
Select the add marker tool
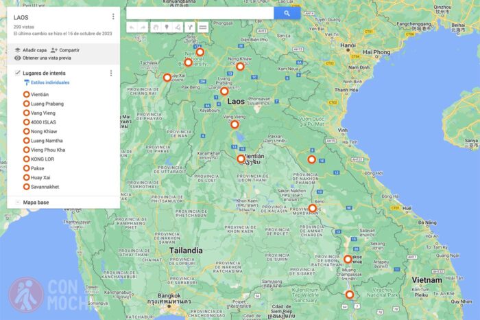pyautogui.click(x=167, y=27)
